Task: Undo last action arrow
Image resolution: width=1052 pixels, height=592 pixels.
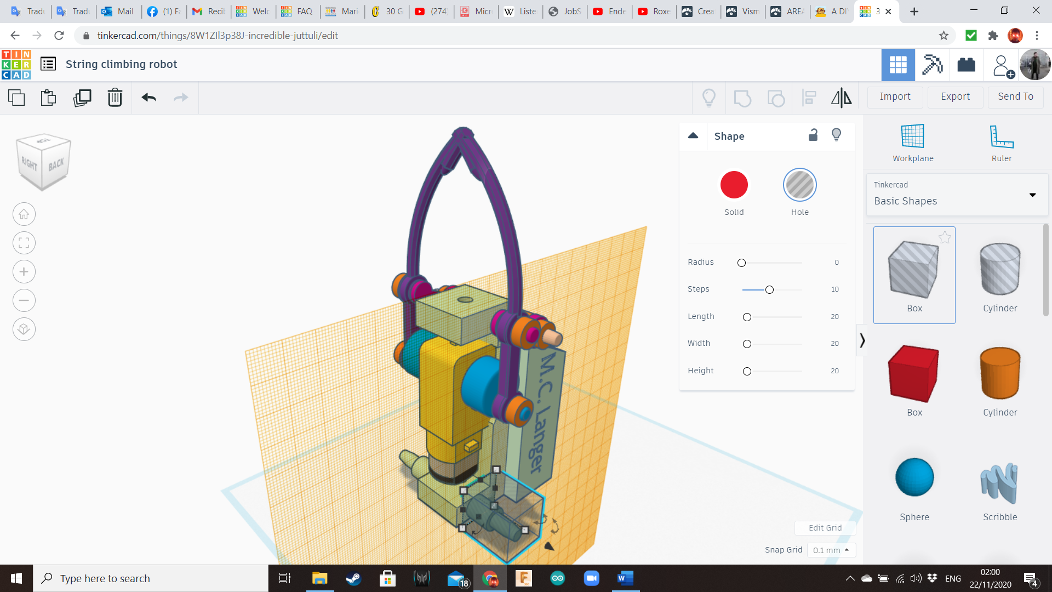Action: tap(149, 98)
